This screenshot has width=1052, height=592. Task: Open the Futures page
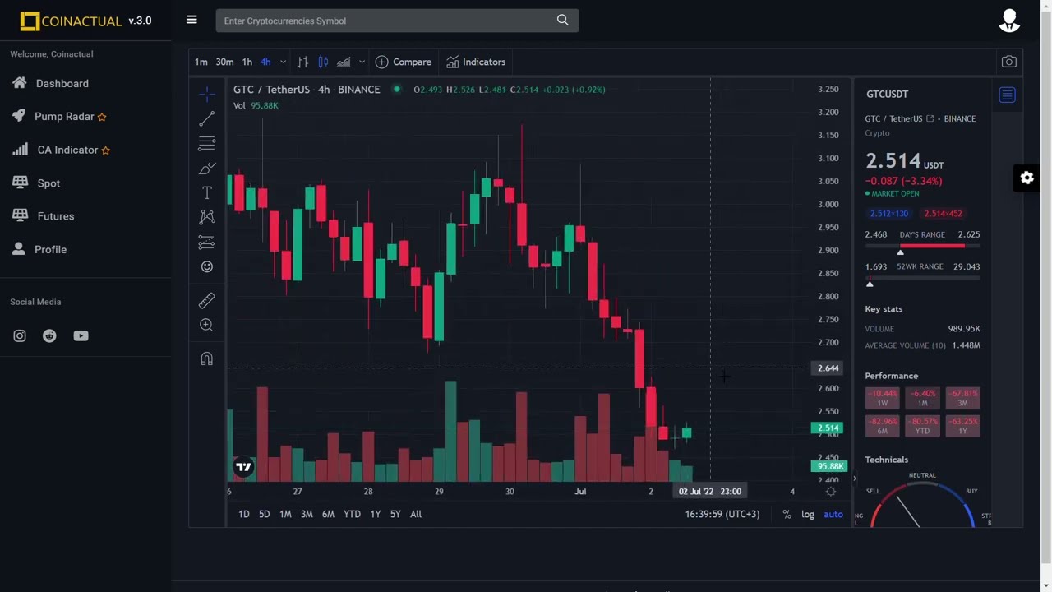[56, 216]
